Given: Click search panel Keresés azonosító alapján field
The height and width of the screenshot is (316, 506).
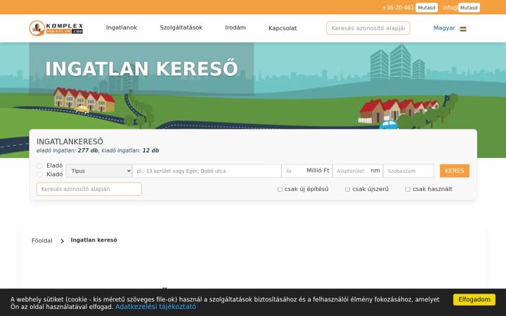Looking at the screenshot, I should 89,190.
